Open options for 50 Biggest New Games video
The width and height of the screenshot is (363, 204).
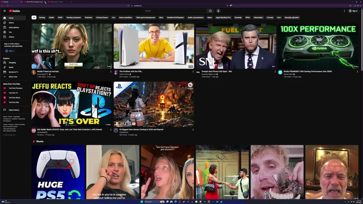coord(193,130)
